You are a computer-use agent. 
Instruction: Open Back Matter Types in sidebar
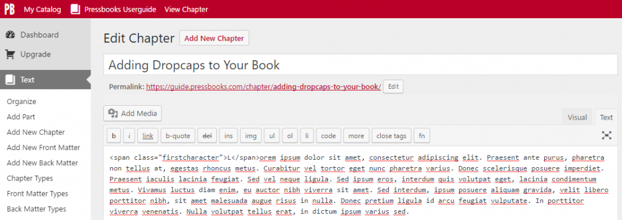pos(36,209)
